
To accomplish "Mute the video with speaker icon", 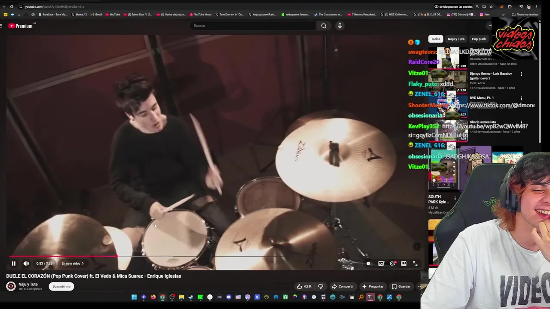I will point(26,264).
